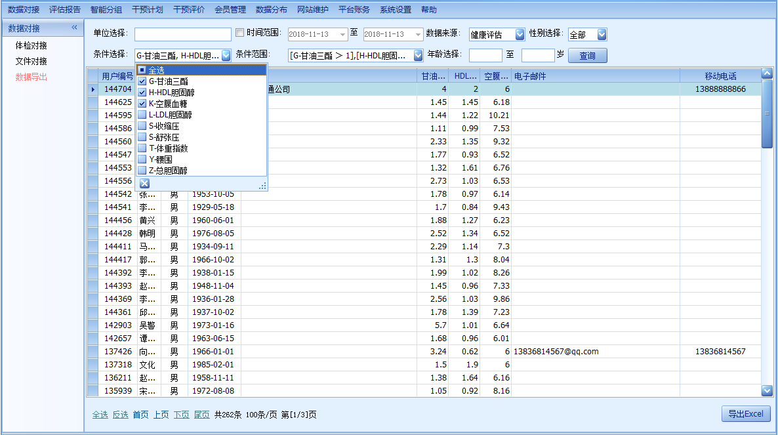Click the row indicator arrow for user 144704
Image resolution: width=778 pixels, height=435 pixels.
click(x=92, y=89)
